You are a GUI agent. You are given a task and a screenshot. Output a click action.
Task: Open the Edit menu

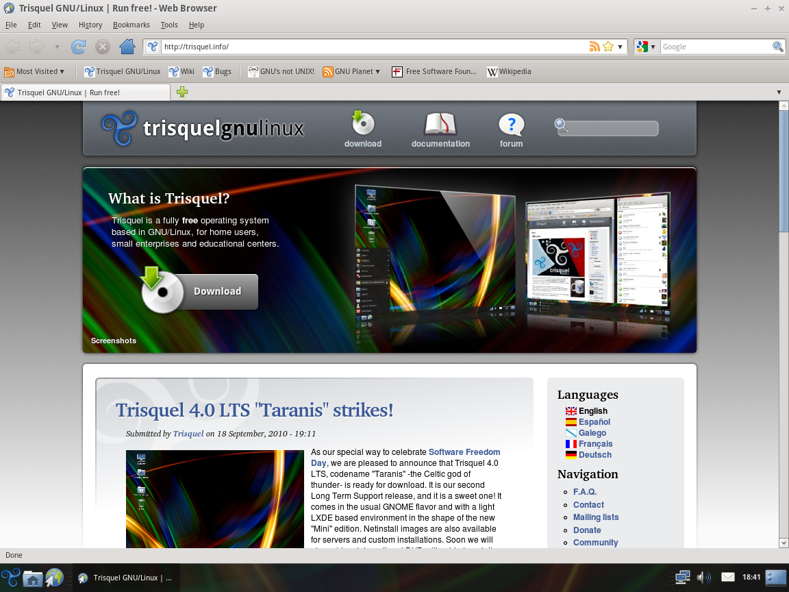34,25
